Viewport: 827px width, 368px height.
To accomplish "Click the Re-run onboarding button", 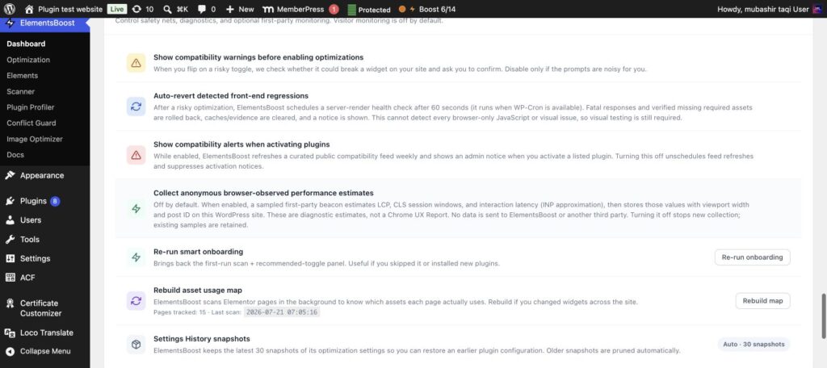I will 752,257.
